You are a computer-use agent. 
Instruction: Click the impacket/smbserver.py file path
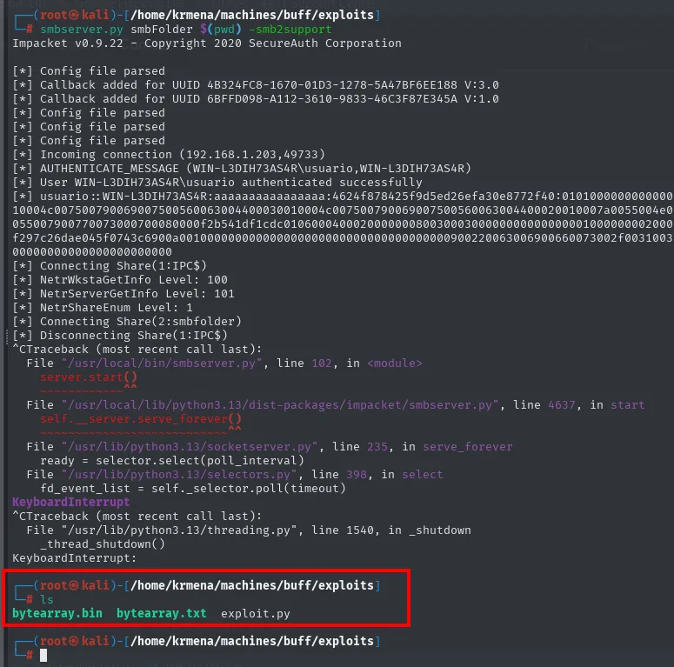280,405
